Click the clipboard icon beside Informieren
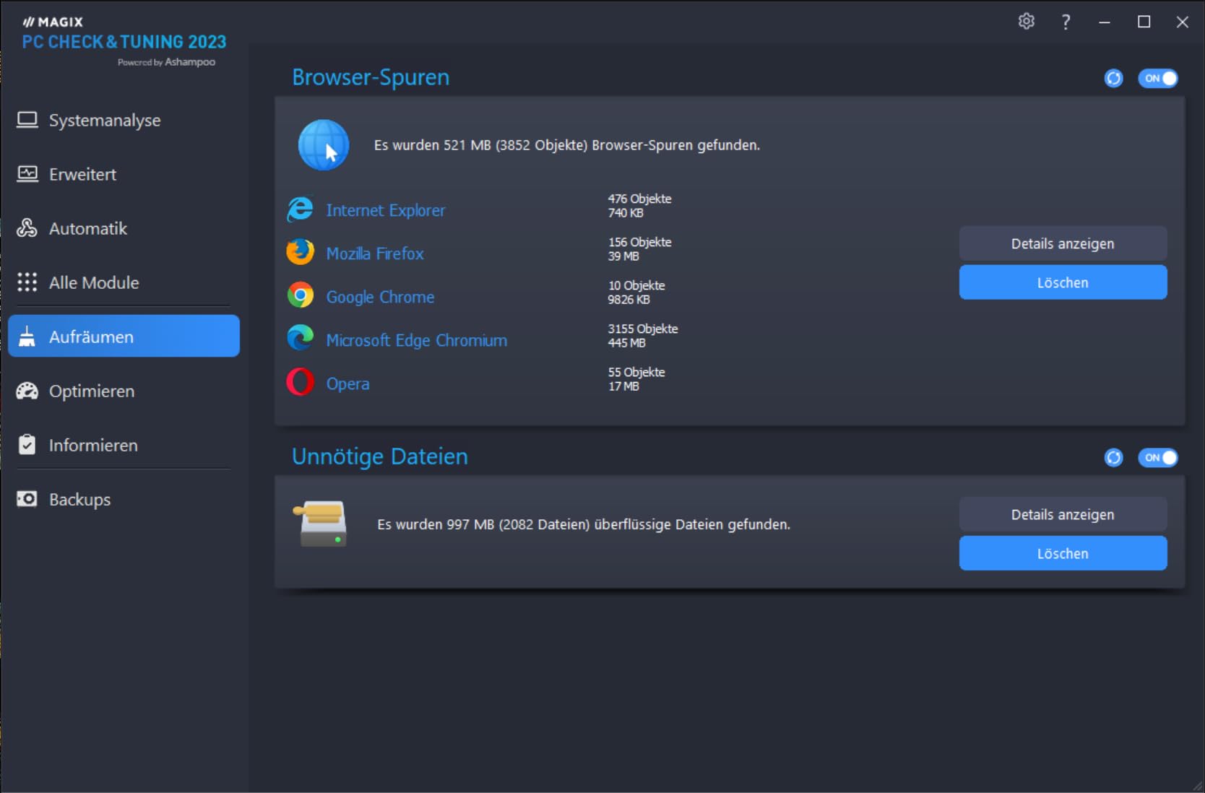 coord(27,445)
